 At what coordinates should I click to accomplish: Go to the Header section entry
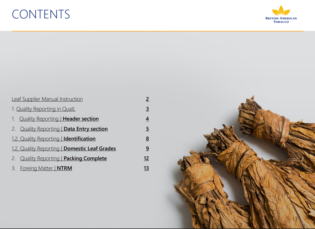click(59, 119)
